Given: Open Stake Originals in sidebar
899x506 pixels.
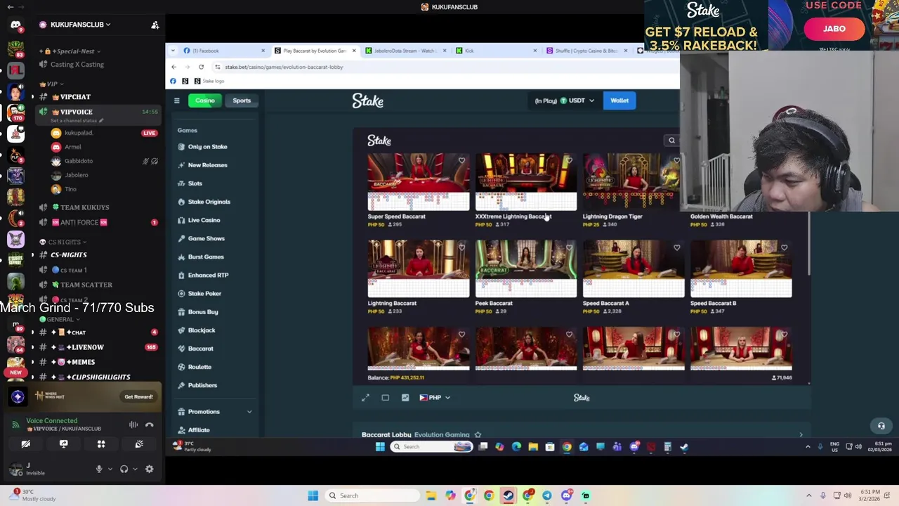Looking at the screenshot, I should (x=209, y=202).
